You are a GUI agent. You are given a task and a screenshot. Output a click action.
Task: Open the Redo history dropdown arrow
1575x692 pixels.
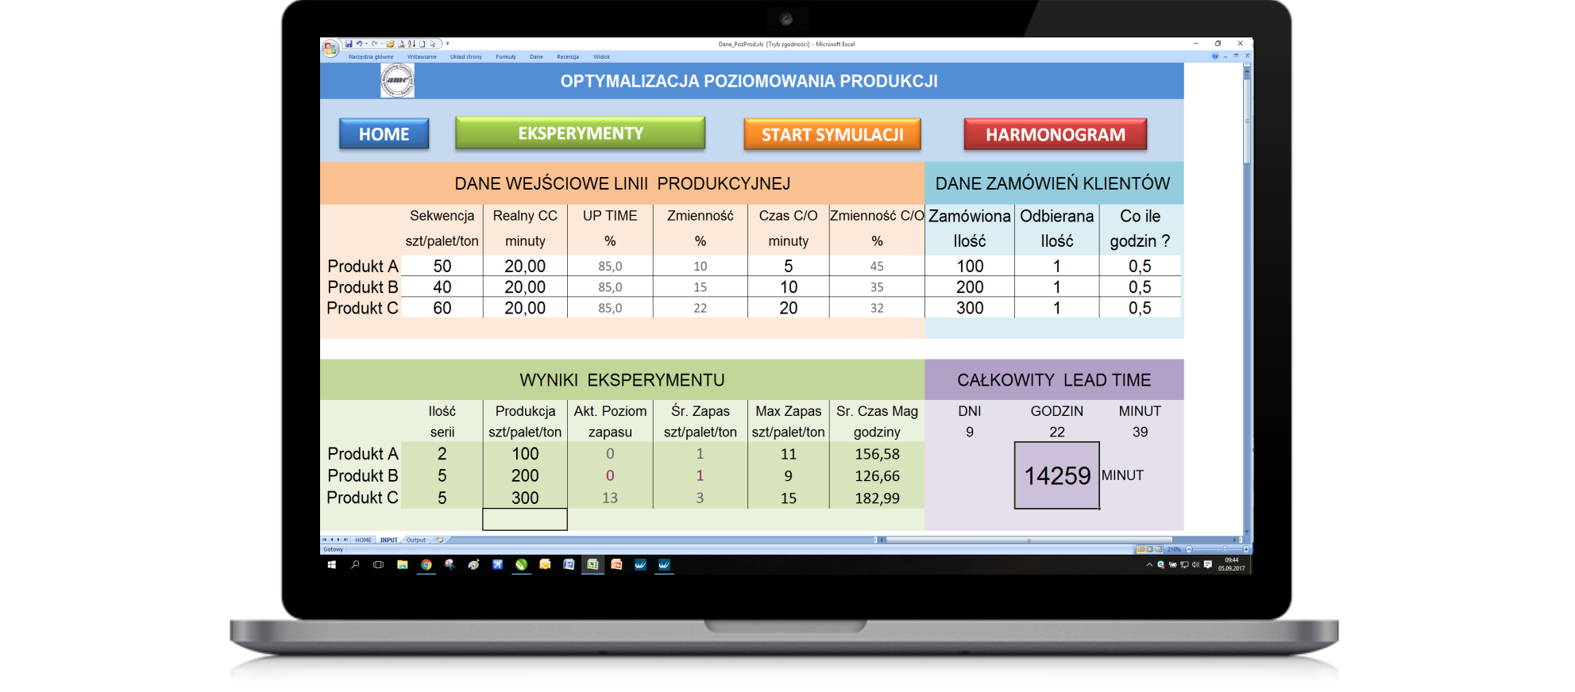pyautogui.click(x=382, y=44)
